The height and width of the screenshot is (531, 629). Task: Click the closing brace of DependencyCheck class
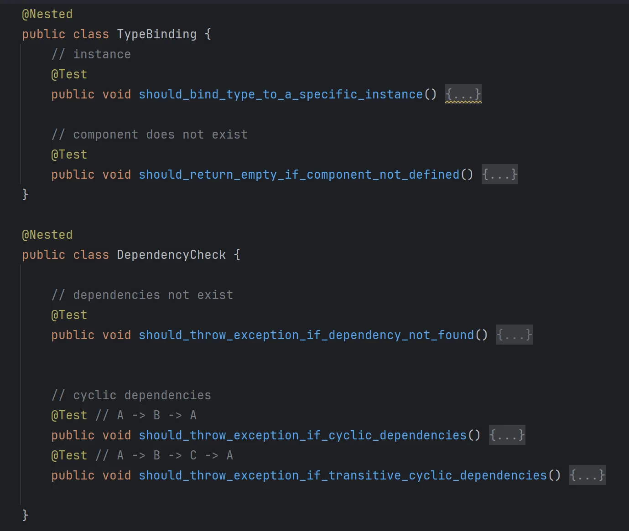coord(25,515)
